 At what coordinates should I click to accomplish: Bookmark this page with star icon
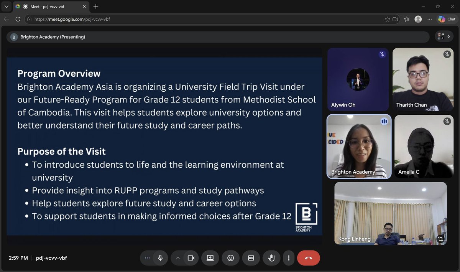[387, 19]
